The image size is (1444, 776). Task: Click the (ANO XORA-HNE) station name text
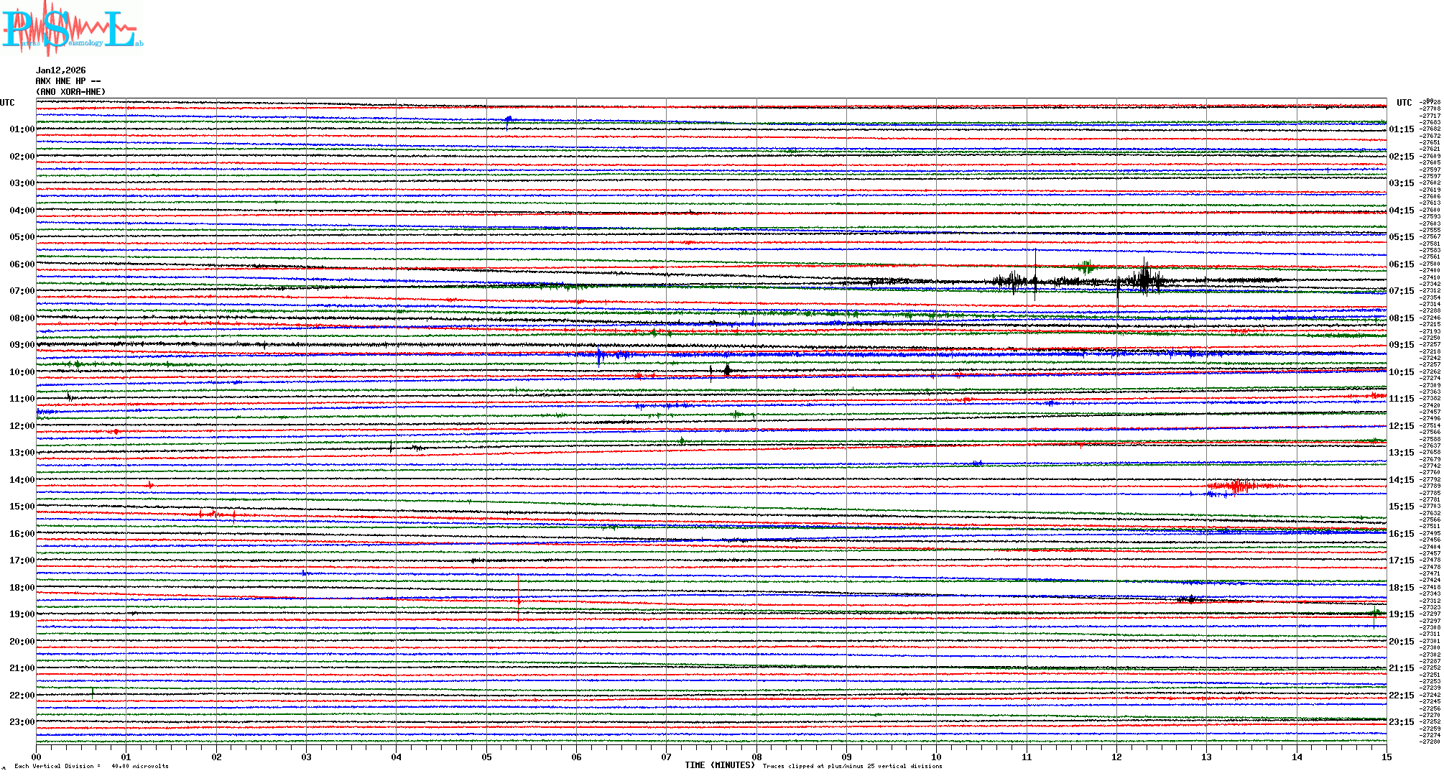70,92
